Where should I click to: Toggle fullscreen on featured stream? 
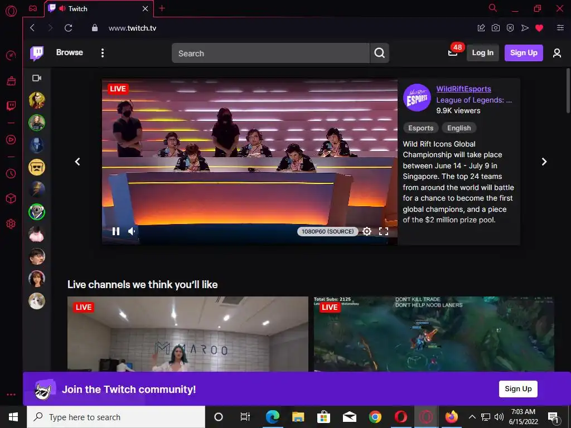point(384,231)
